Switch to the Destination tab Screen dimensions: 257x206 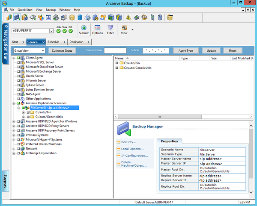point(80,42)
